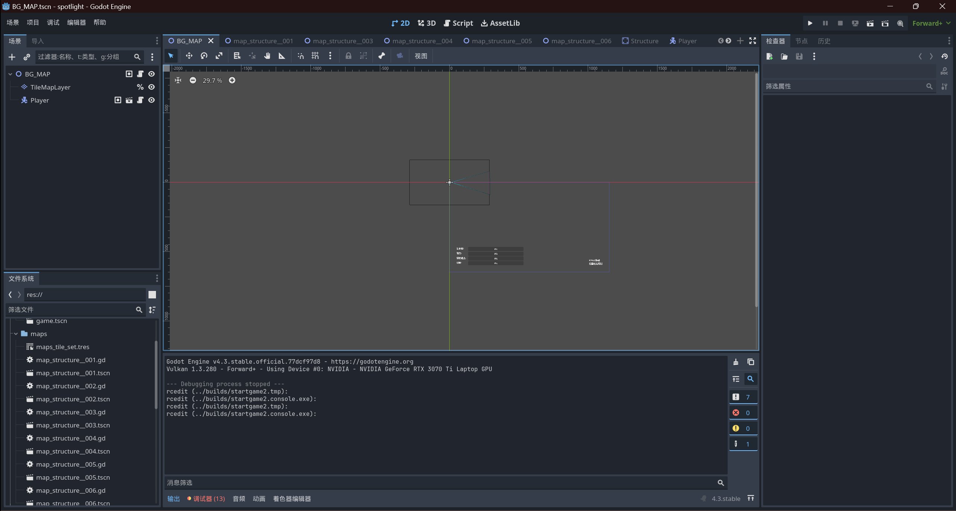956x511 pixels.
Task: Open snapping options three-dot menu
Action: pyautogui.click(x=330, y=56)
